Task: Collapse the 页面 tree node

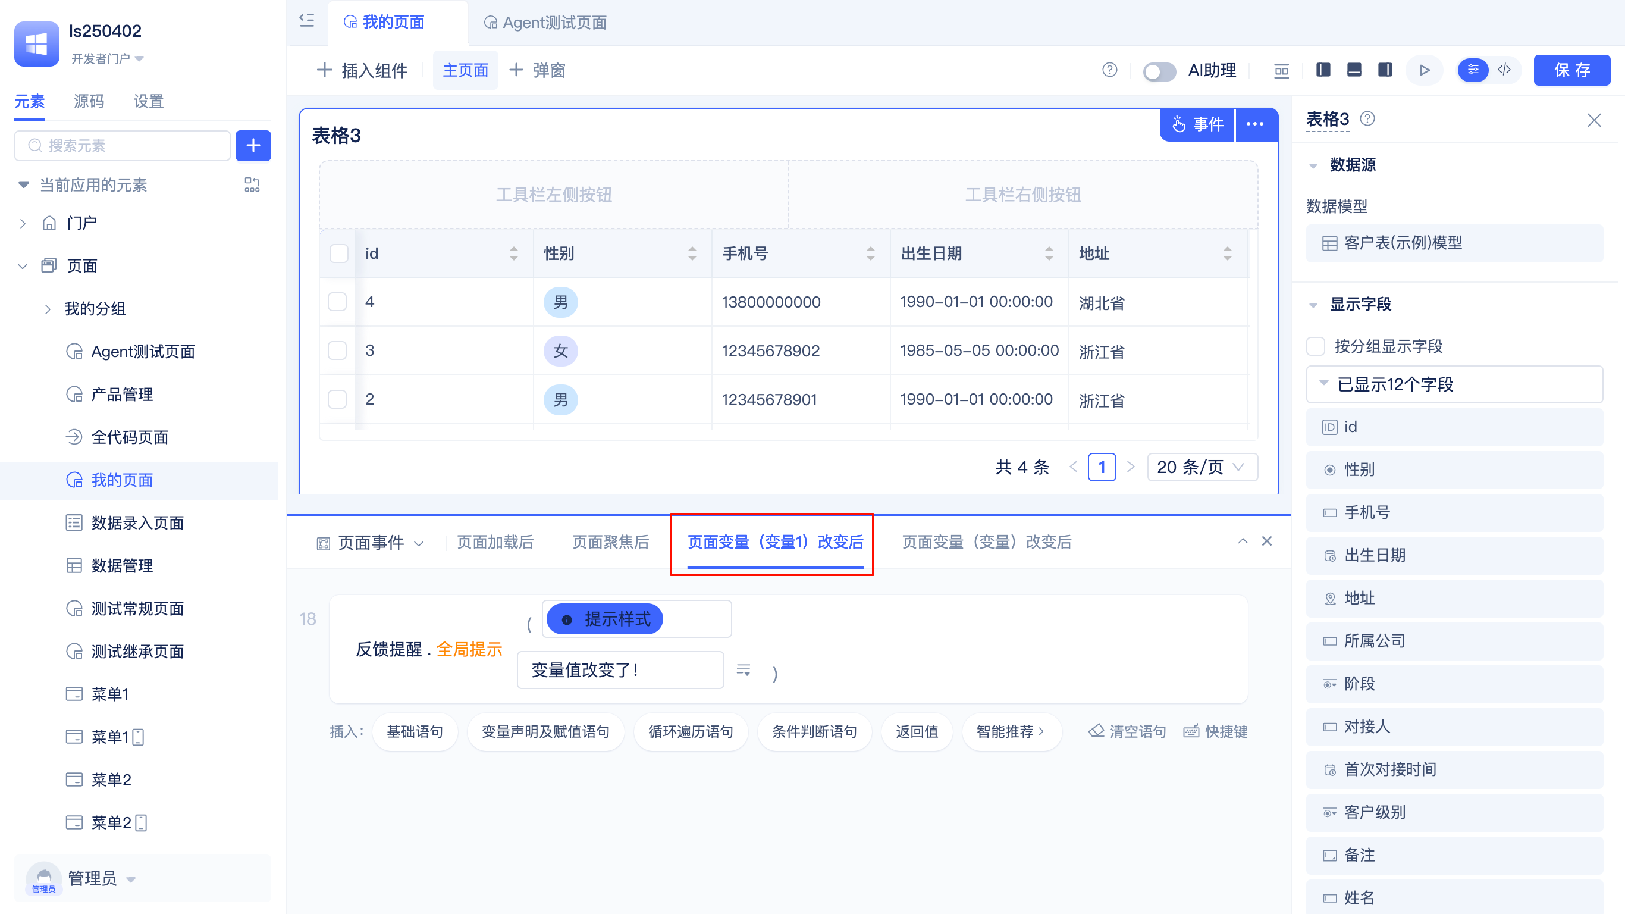Action: pos(23,267)
